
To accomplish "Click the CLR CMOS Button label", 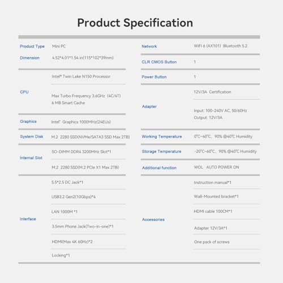I will [x=159, y=62].
